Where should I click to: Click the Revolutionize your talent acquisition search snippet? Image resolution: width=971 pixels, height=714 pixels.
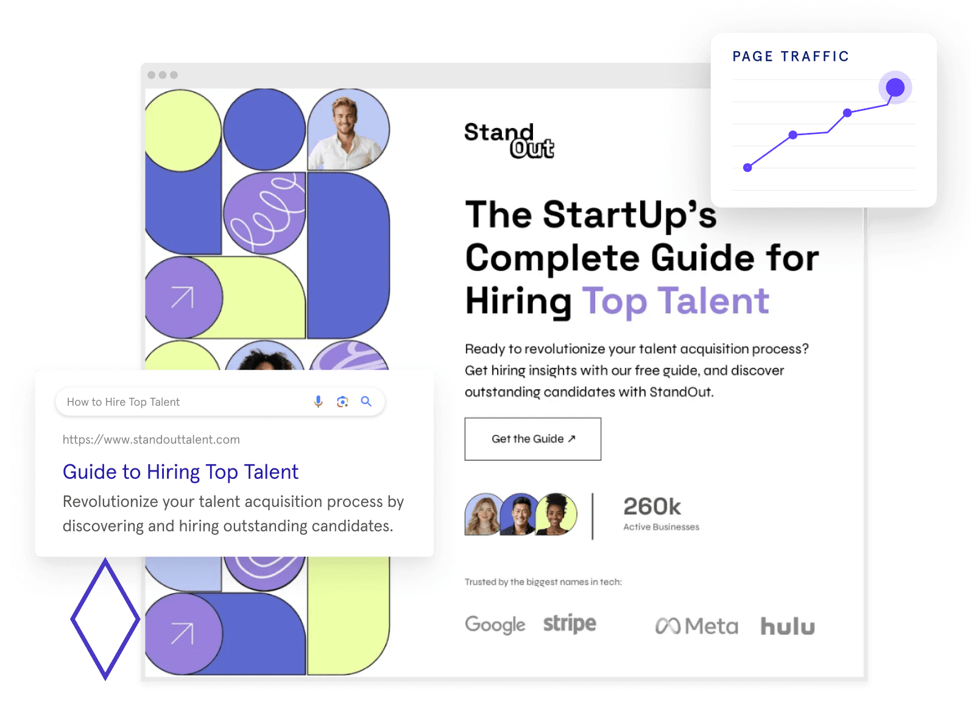(x=233, y=514)
